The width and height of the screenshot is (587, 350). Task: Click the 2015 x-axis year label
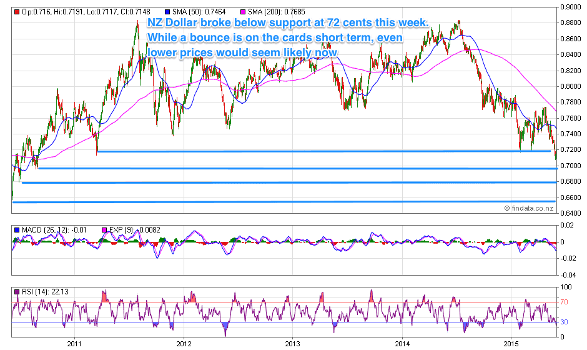[x=511, y=344]
